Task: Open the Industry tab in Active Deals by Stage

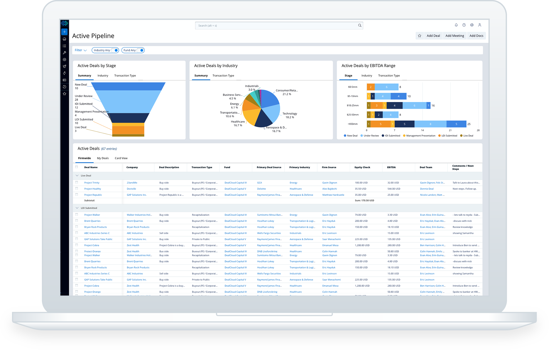Action: click(103, 75)
